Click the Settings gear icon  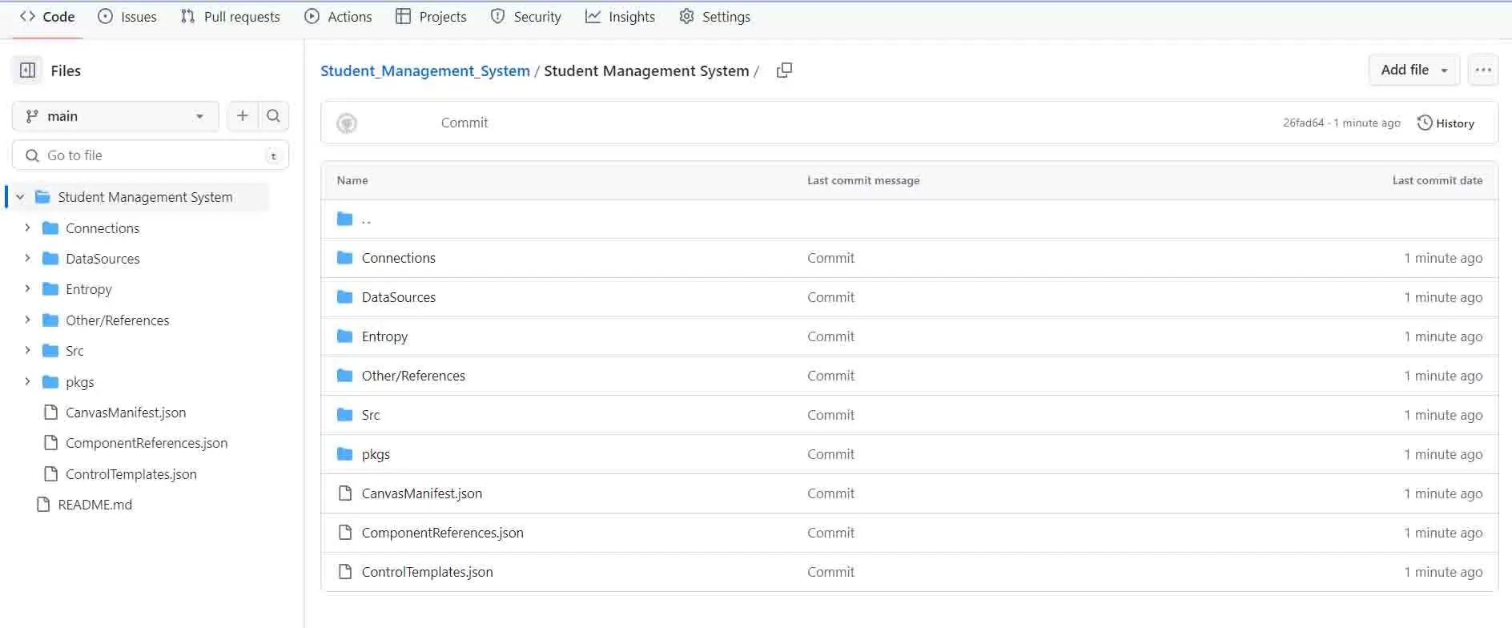[686, 17]
